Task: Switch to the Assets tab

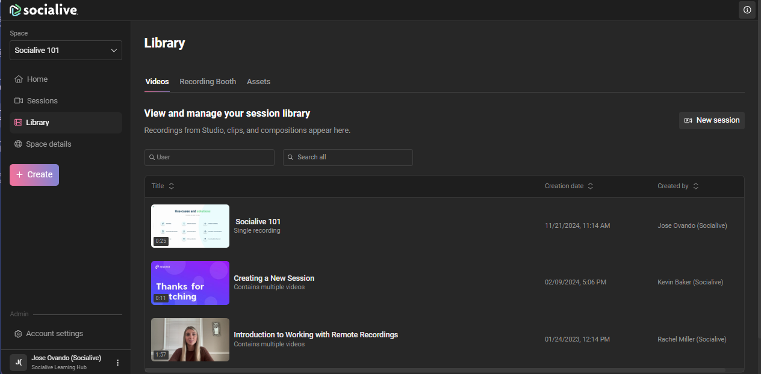Action: point(258,82)
